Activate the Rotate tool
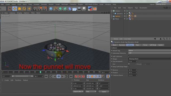Image resolution: width=171 pixels, height=96 pixels. (x=24, y=9)
